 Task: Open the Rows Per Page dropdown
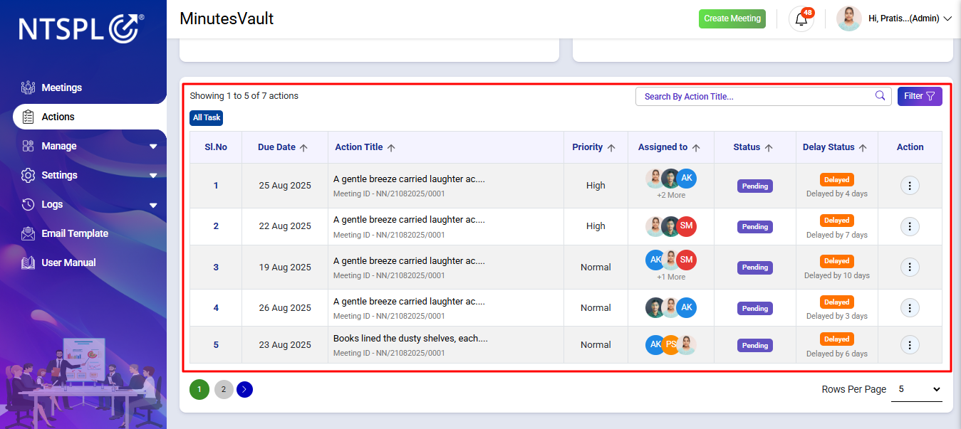[917, 389]
